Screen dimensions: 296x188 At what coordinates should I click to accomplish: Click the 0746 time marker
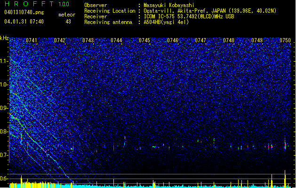coord(173,40)
